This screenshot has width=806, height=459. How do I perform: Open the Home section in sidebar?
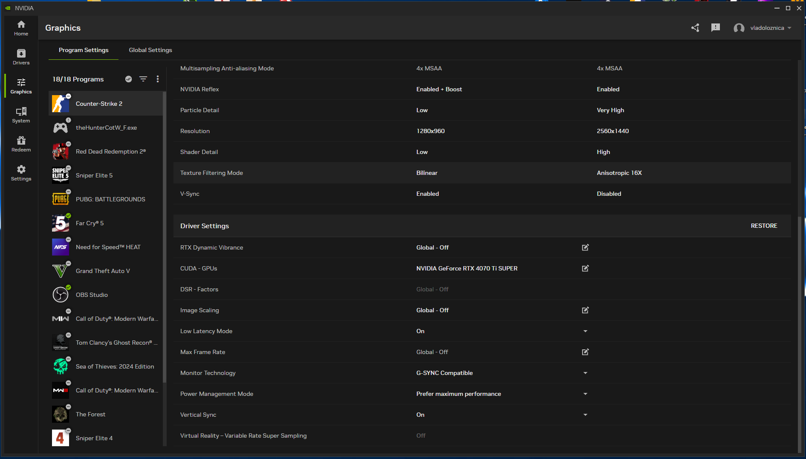21,28
